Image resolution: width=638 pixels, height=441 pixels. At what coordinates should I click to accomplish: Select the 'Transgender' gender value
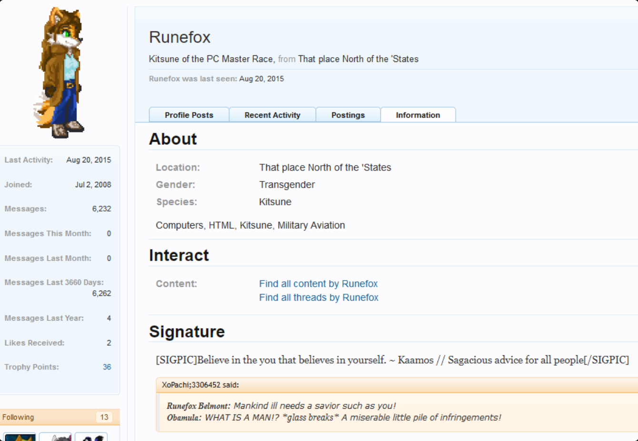[x=287, y=185]
